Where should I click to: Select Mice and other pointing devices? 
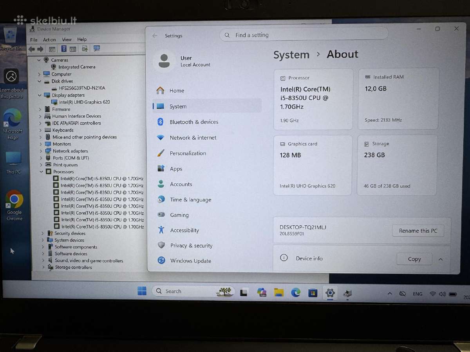click(85, 137)
